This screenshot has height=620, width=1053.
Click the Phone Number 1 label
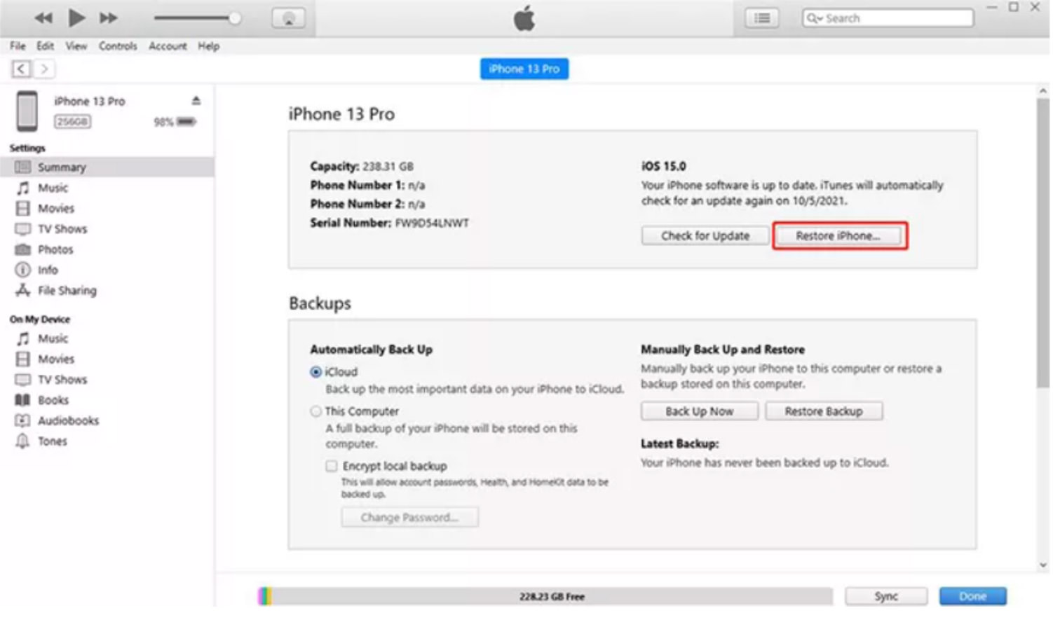(x=358, y=185)
